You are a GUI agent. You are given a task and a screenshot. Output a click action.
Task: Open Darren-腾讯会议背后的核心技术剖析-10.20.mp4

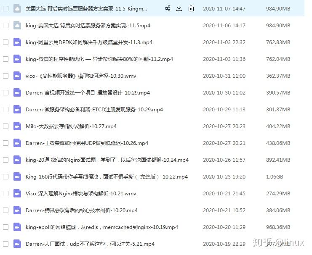click(x=82, y=210)
